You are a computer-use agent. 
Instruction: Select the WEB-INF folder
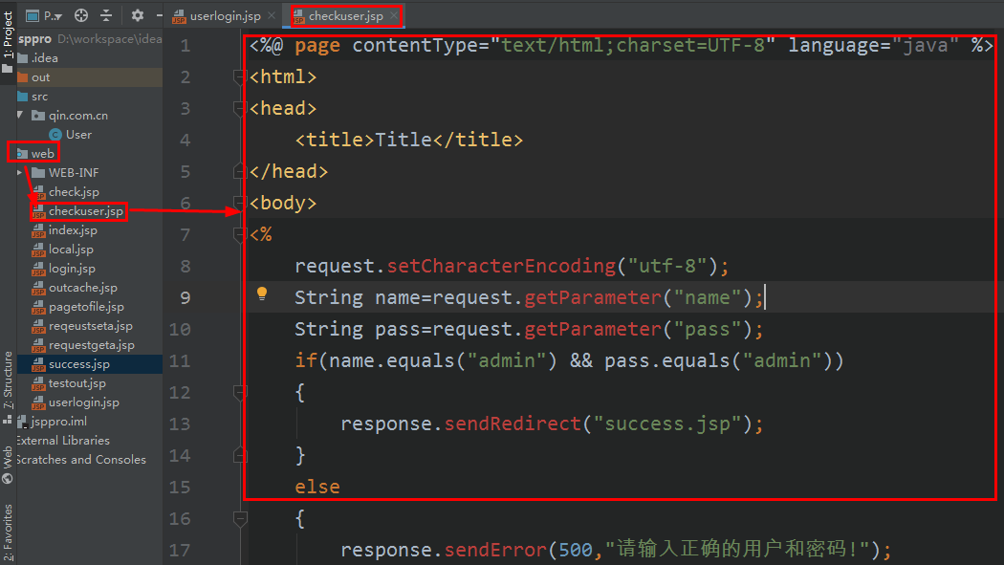click(74, 173)
